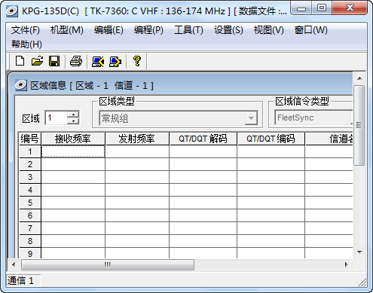Click the 区域 number input field
373x293 pixels.
coord(57,118)
